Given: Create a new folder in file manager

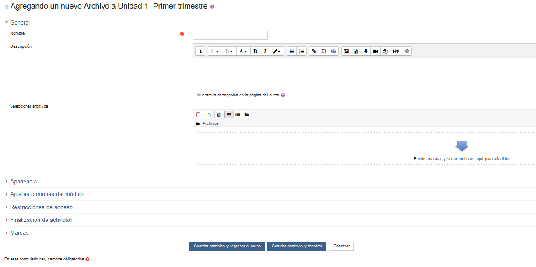Looking at the screenshot, I should tap(209, 115).
